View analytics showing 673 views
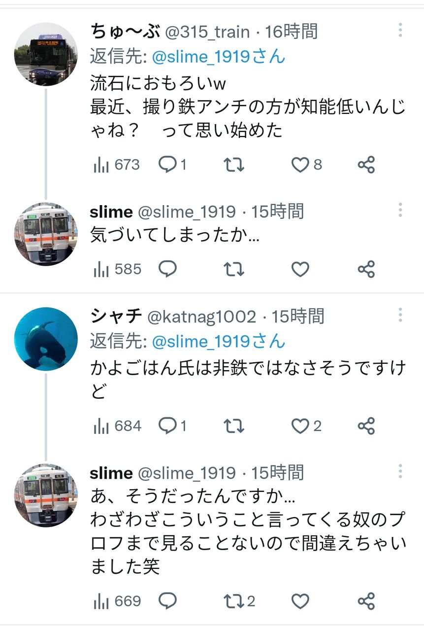Screen dimensions: 424x631 click(117, 165)
